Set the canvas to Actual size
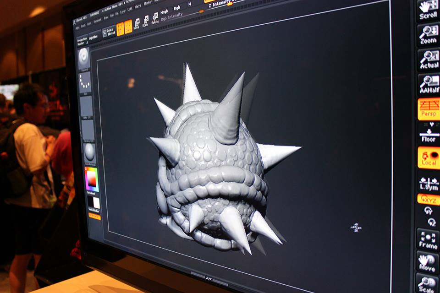 tap(429, 60)
